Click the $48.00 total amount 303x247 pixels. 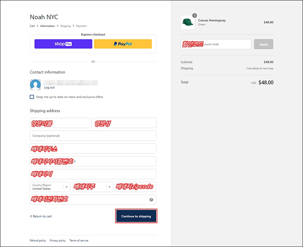pos(266,82)
